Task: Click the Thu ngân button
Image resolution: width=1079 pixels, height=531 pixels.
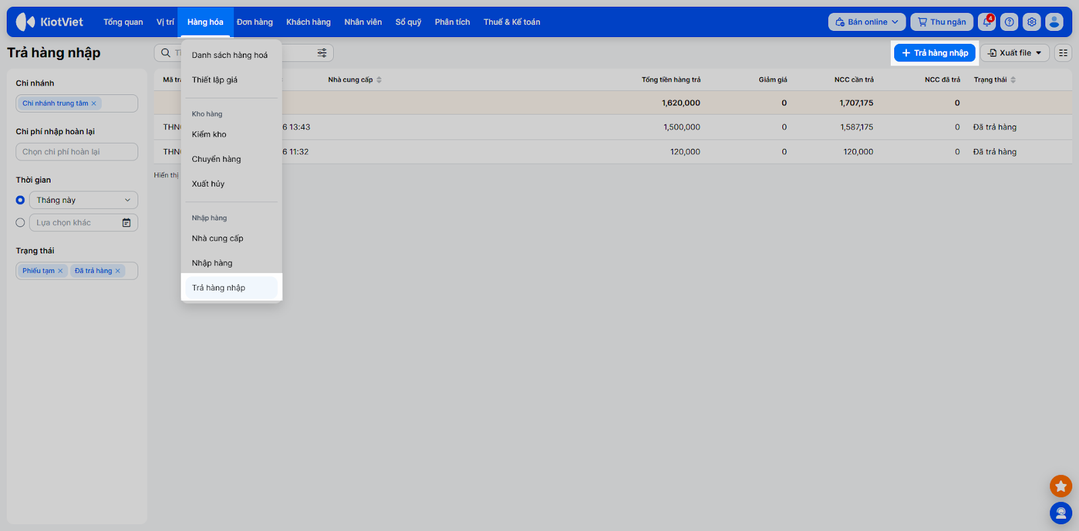Action: pyautogui.click(x=941, y=22)
